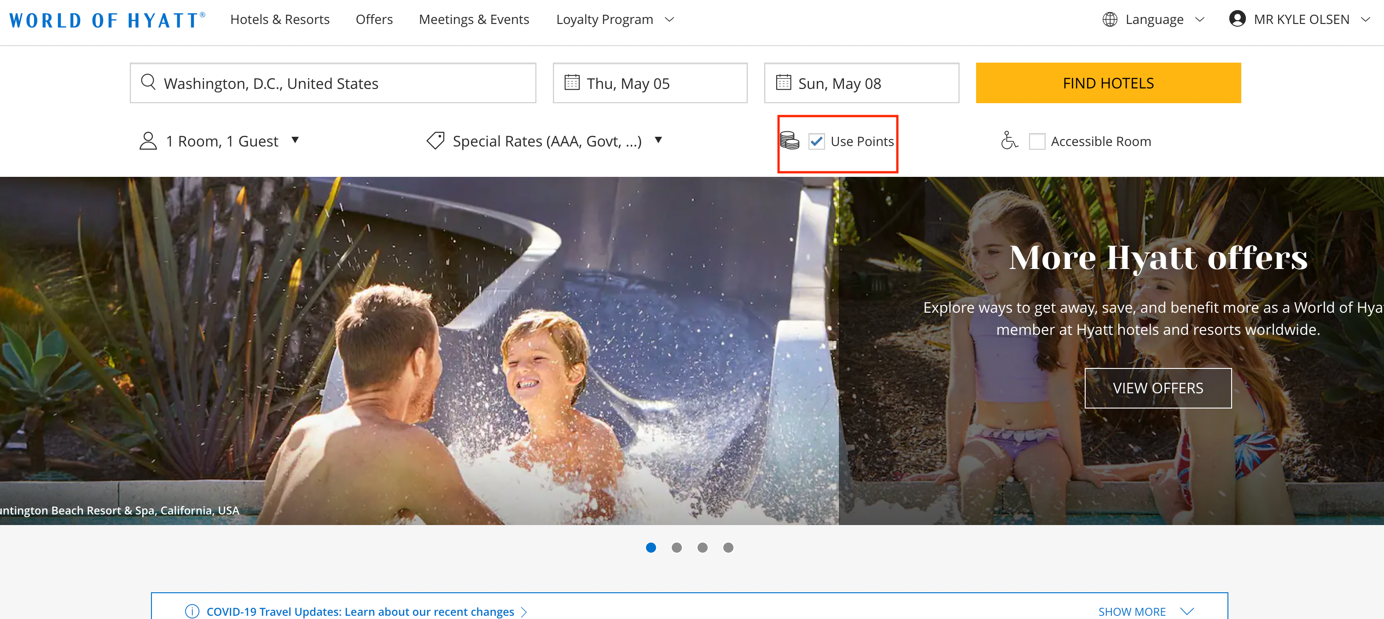Open COVID-19 Travel Updates link
Screen dimensions: 1384x619
coord(360,612)
